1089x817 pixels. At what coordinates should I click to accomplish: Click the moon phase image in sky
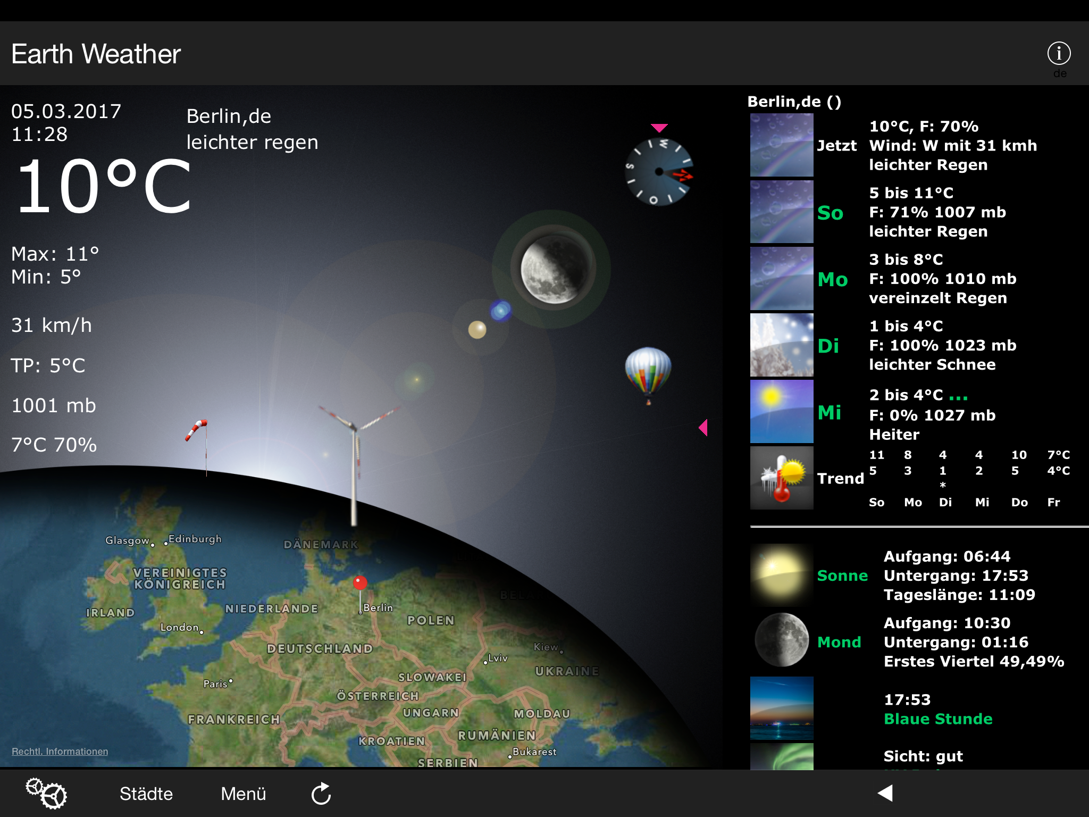(x=553, y=269)
